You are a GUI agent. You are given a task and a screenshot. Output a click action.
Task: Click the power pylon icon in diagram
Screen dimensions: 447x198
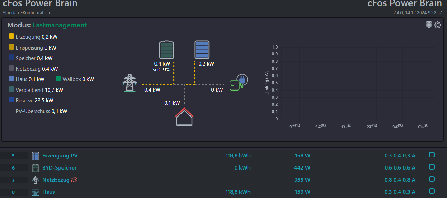pyautogui.click(x=129, y=83)
